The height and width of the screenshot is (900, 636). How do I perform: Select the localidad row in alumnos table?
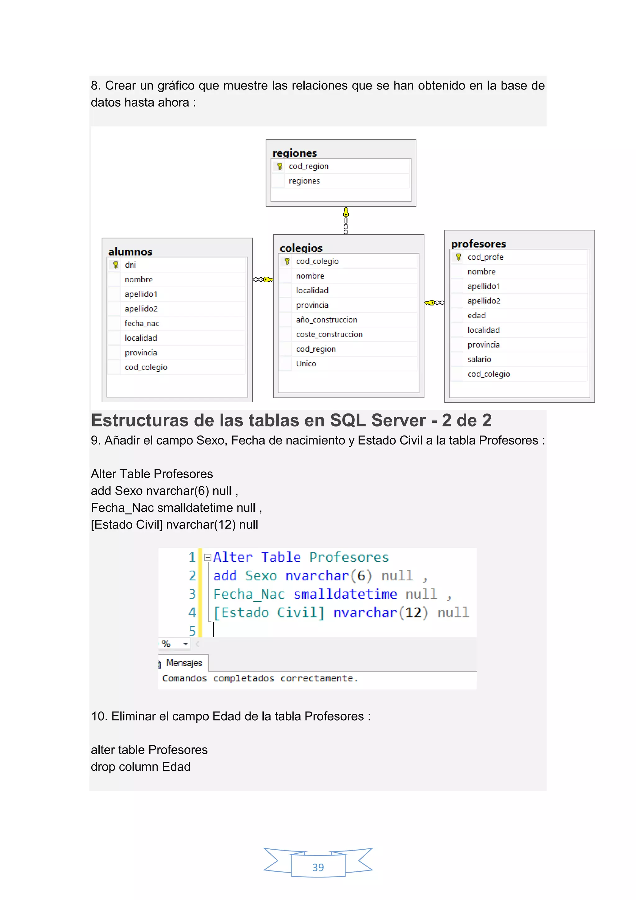pyautogui.click(x=177, y=338)
